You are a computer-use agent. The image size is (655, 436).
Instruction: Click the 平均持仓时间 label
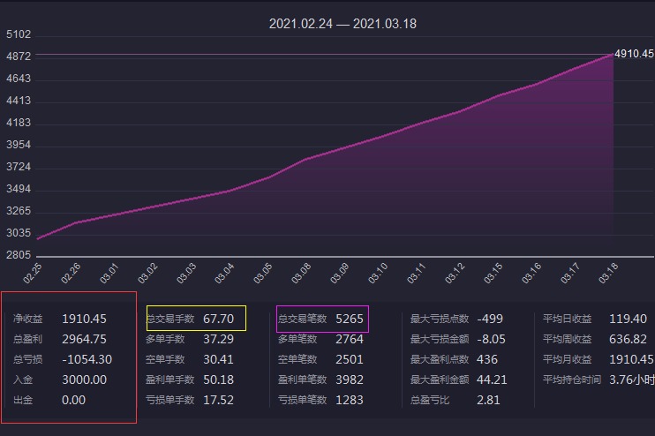pos(572,380)
